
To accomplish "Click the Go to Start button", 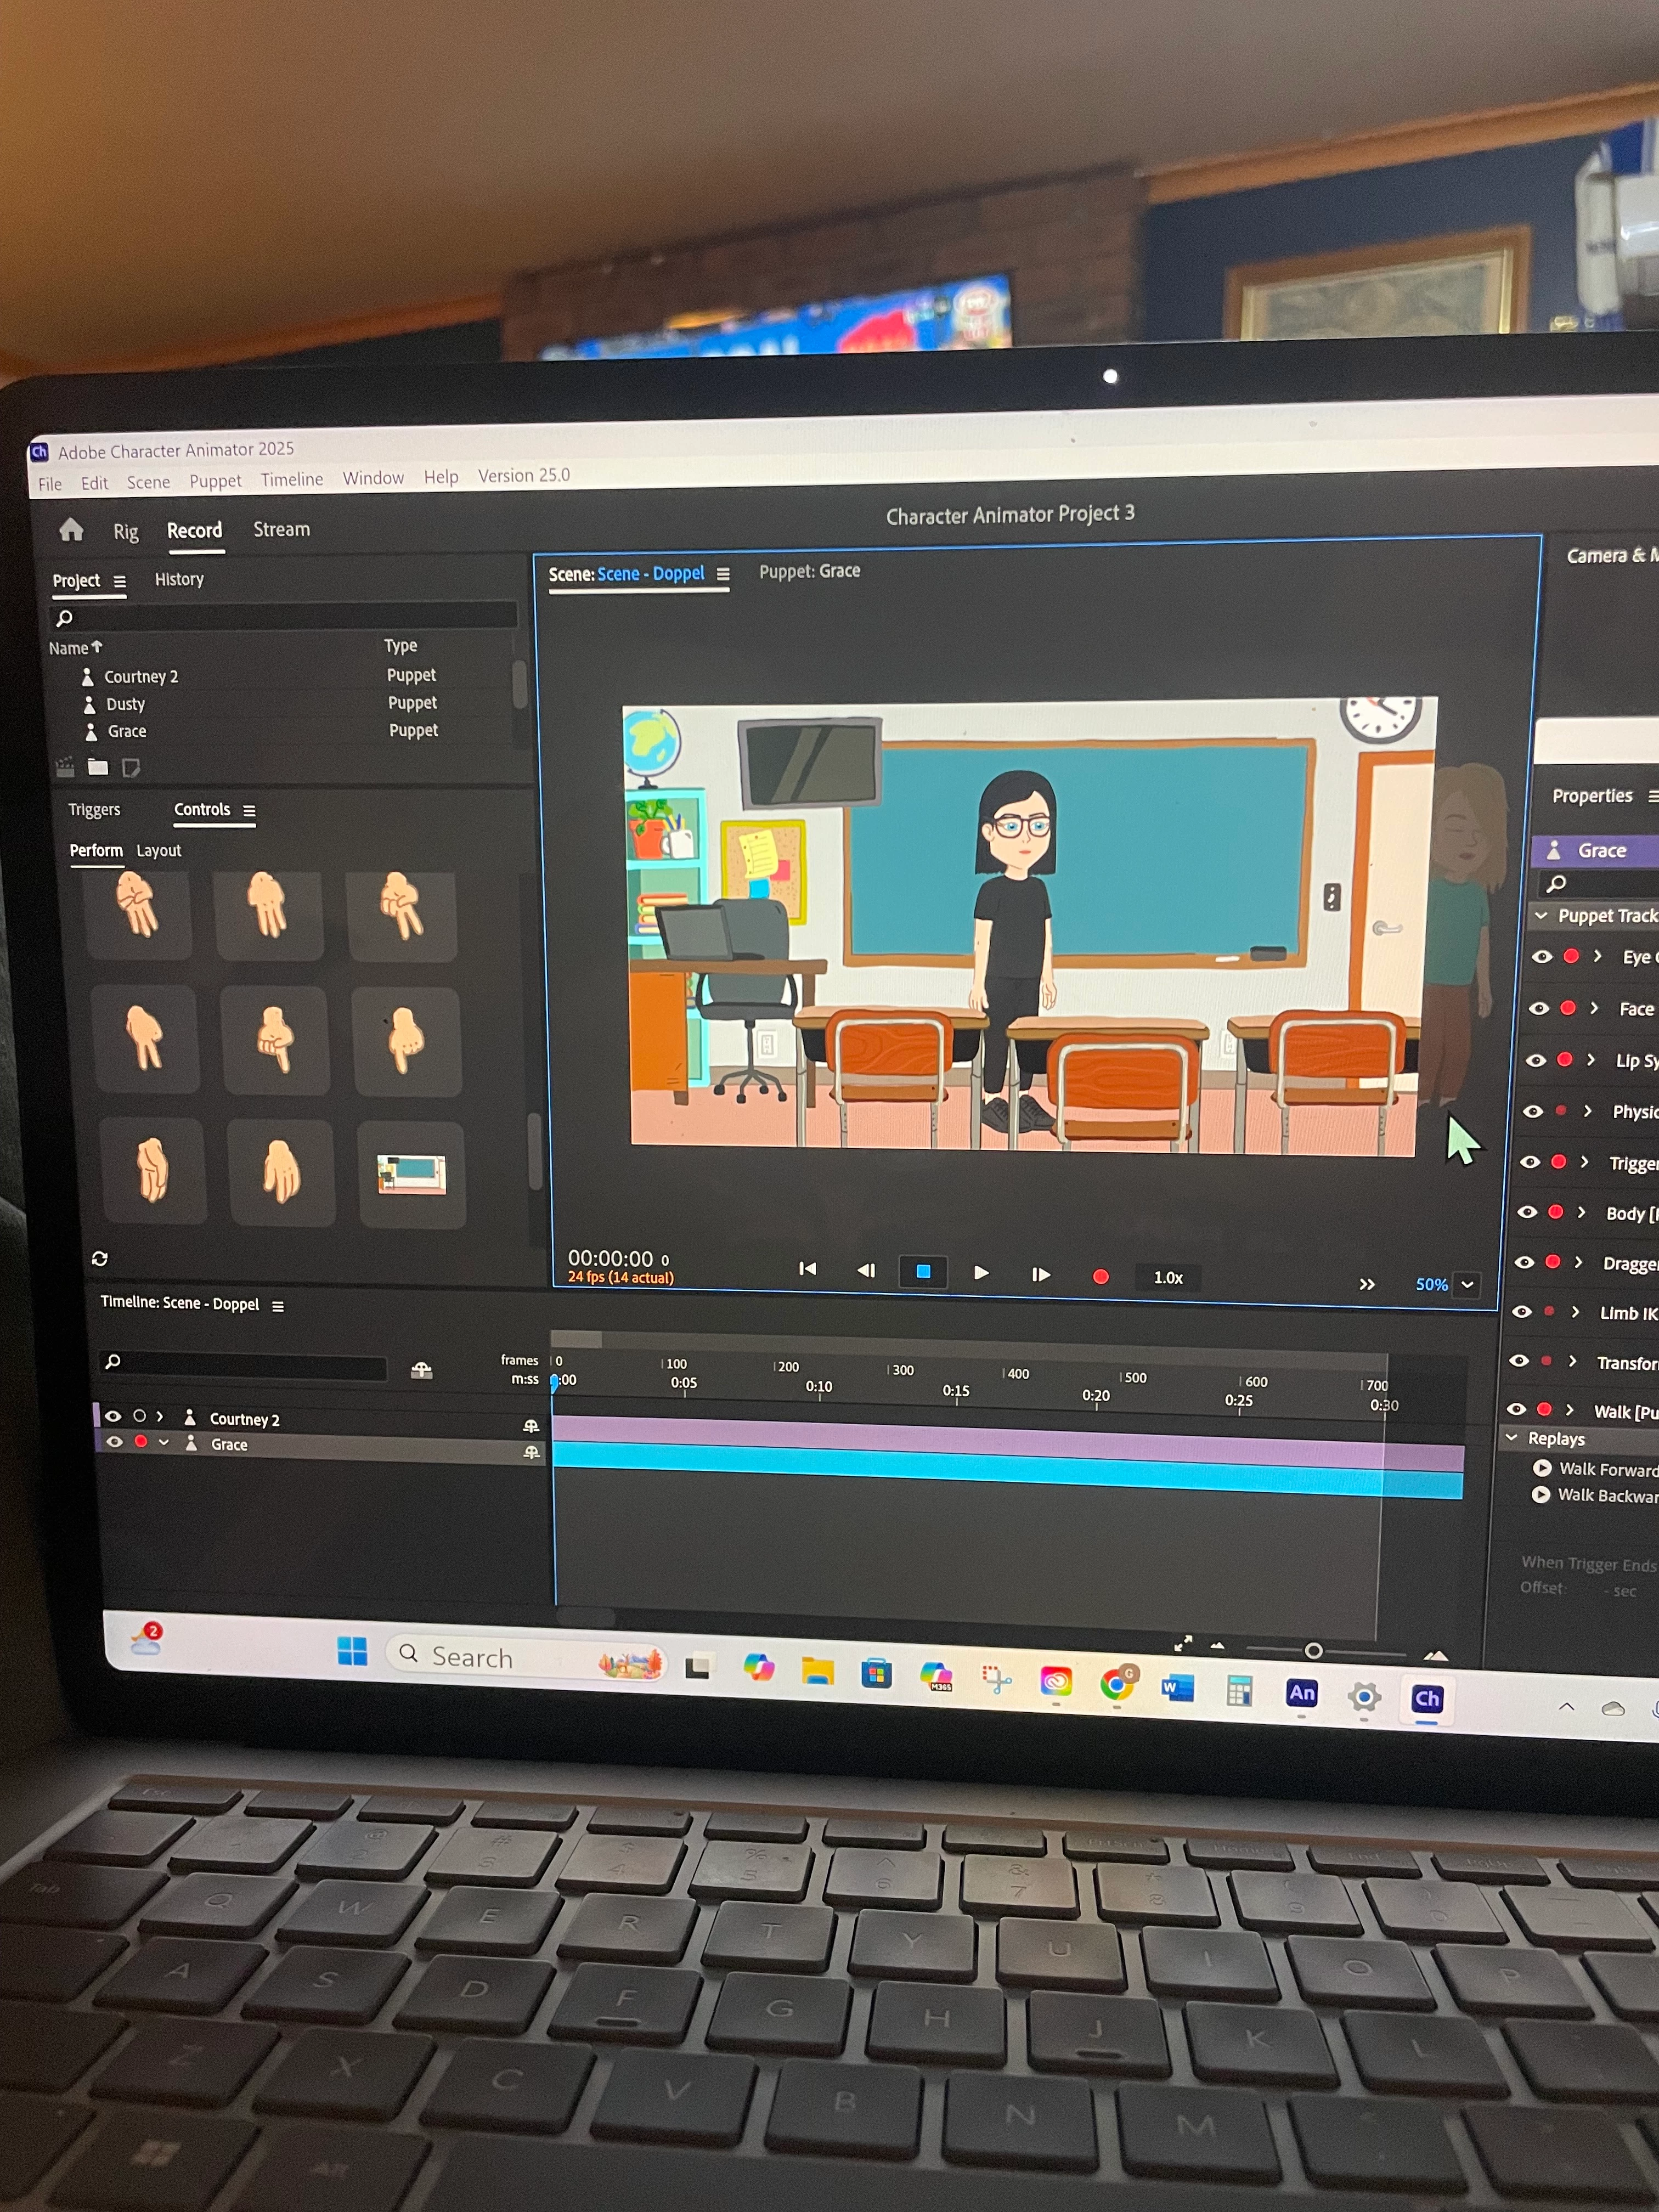I will click(808, 1269).
